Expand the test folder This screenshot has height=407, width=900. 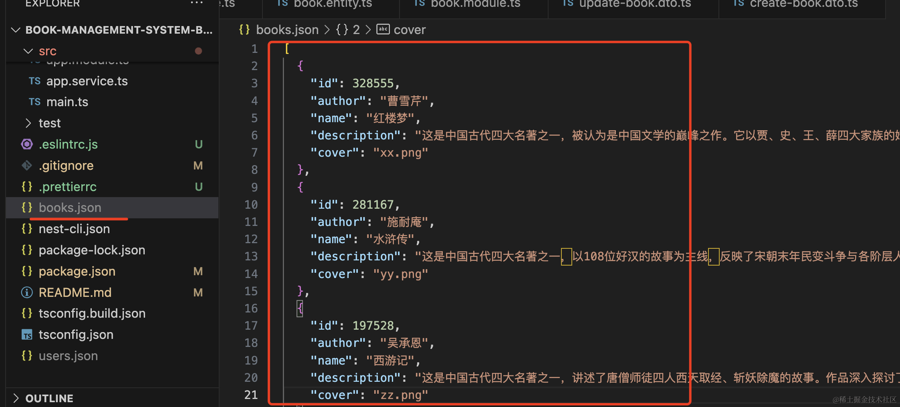point(28,123)
